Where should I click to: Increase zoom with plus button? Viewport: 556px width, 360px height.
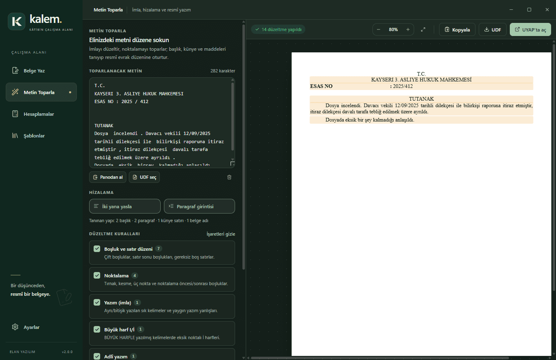tap(408, 29)
